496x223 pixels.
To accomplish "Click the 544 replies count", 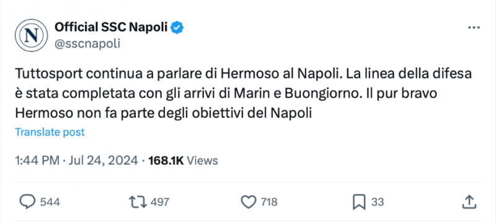I will tap(50, 202).
